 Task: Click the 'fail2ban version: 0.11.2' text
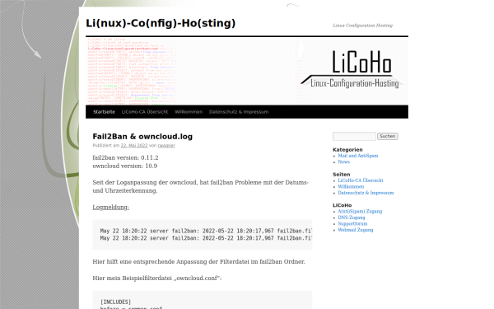click(x=125, y=157)
